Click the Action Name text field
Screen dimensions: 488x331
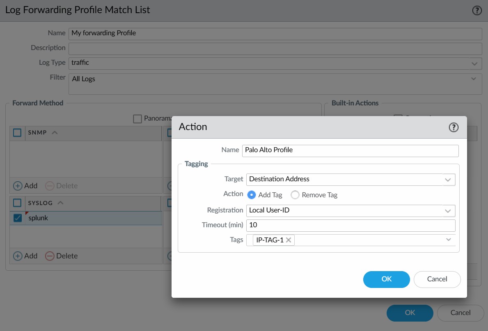pos(350,151)
